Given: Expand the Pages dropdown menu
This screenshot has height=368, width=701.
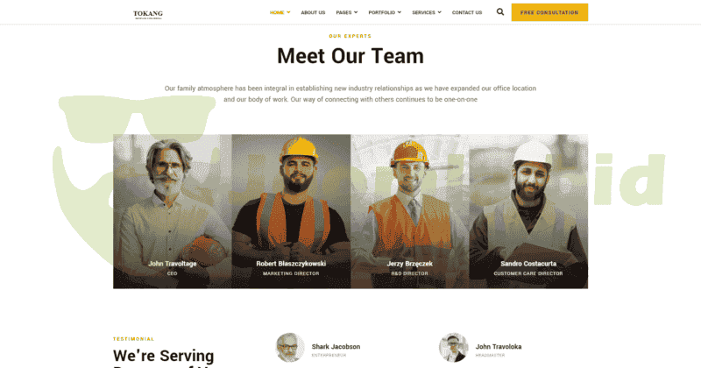Looking at the screenshot, I should 346,12.
